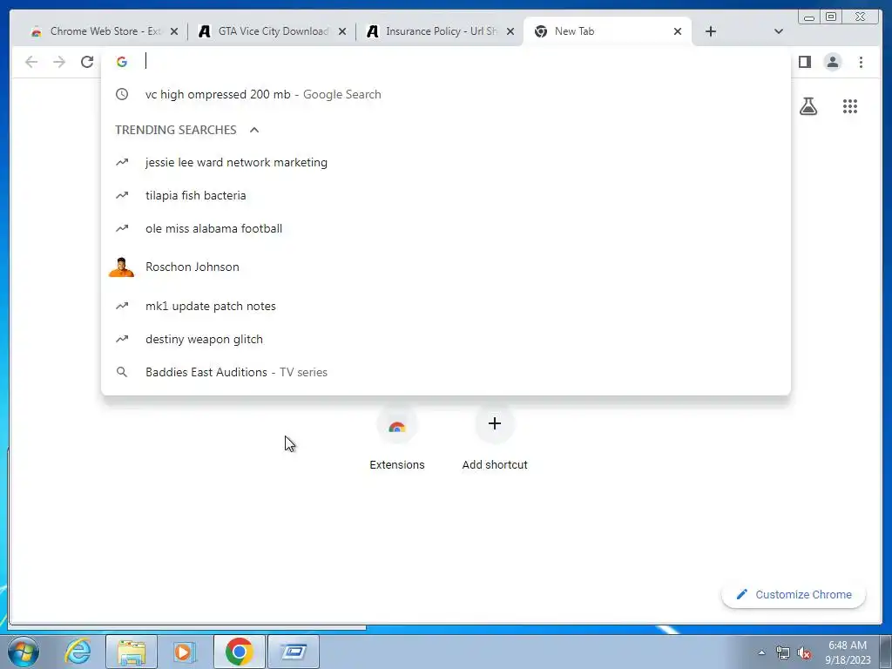Close the Chrome Web Store tab
Screen dimensions: 892x669
click(x=174, y=31)
